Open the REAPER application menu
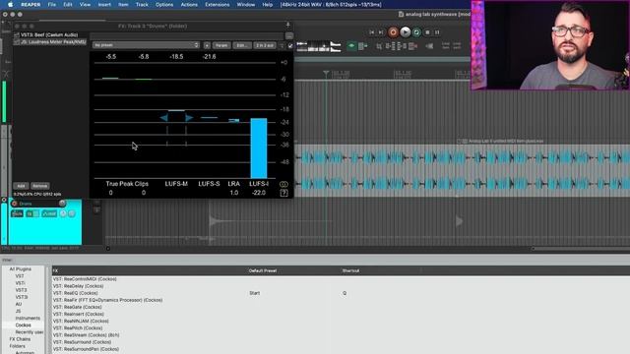The image size is (630, 354). (x=31, y=4)
